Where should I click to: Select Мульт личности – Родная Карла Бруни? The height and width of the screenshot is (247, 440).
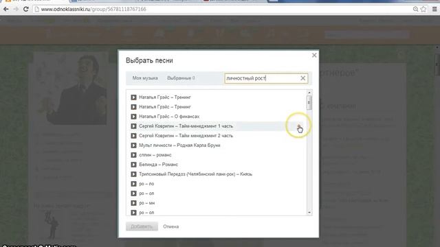point(179,145)
